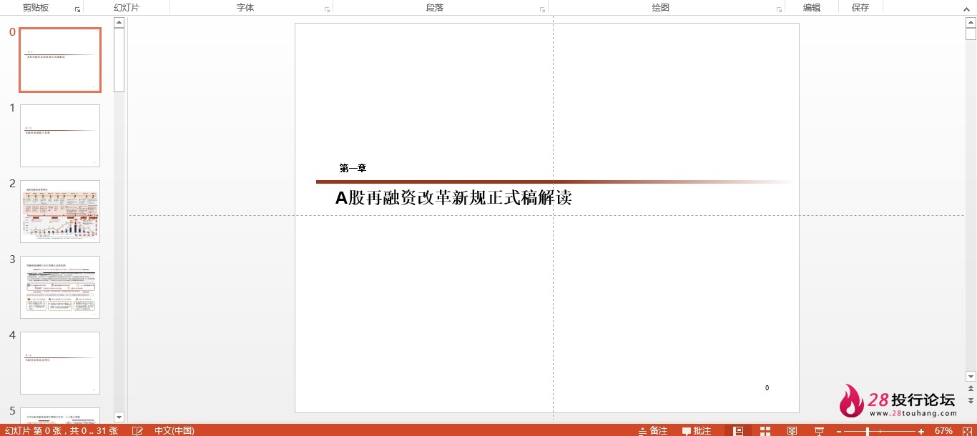
Task: Click the 幻灯片 ribbon group label
Action: 127,8
